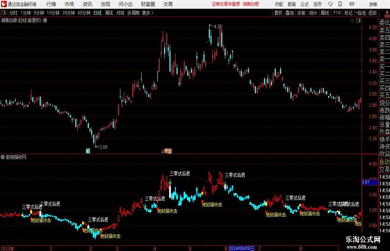Open the 行情 menu

pyautogui.click(x=51, y=4)
